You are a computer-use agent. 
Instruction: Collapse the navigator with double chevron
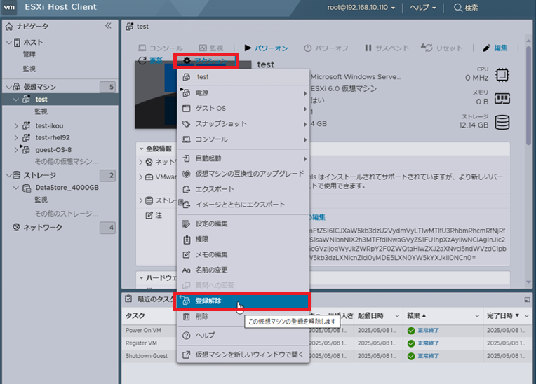point(108,26)
